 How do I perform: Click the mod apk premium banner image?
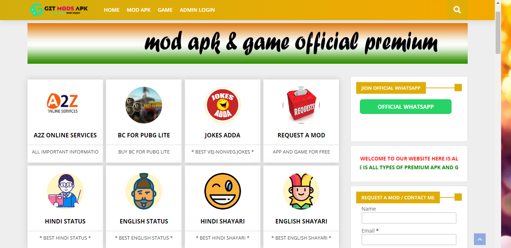(x=248, y=43)
